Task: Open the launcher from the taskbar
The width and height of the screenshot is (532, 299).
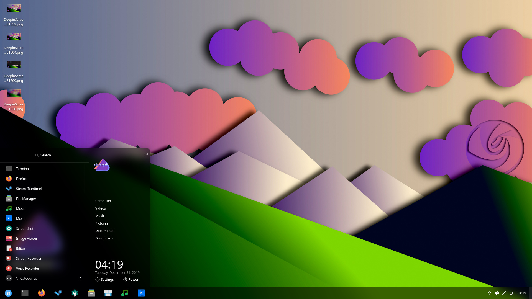Action: point(8,293)
